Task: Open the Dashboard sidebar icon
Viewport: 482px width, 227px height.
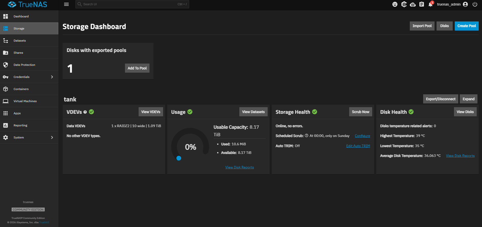Action: 6,16
